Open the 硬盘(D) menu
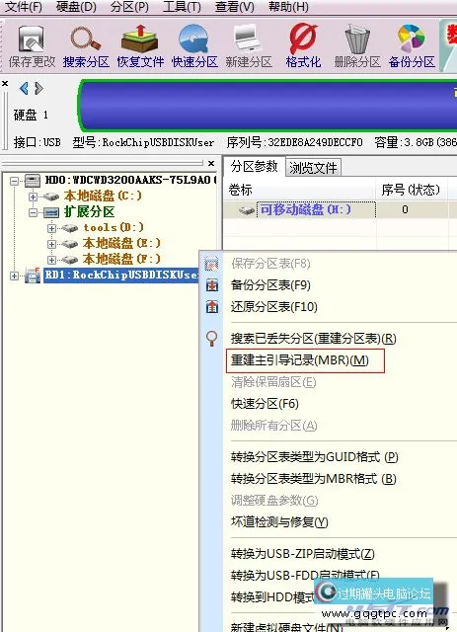This screenshot has height=632, width=457. pos(76,7)
